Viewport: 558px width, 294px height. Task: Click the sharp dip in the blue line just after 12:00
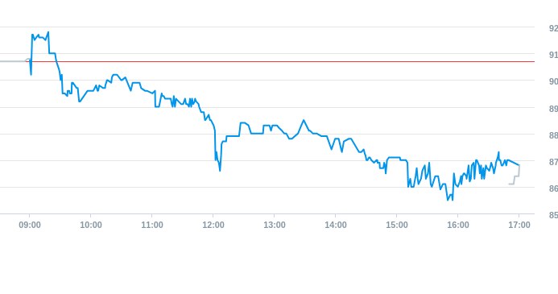[x=220, y=170]
